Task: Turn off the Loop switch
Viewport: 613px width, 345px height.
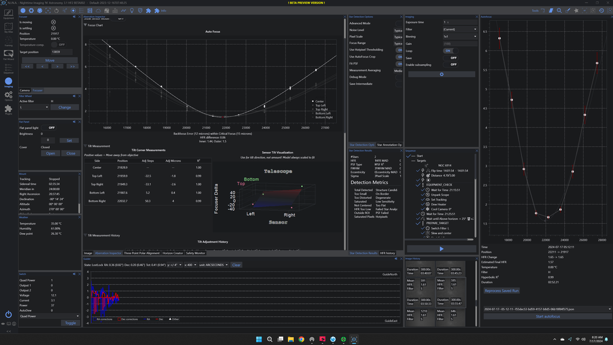Action: click(450, 51)
